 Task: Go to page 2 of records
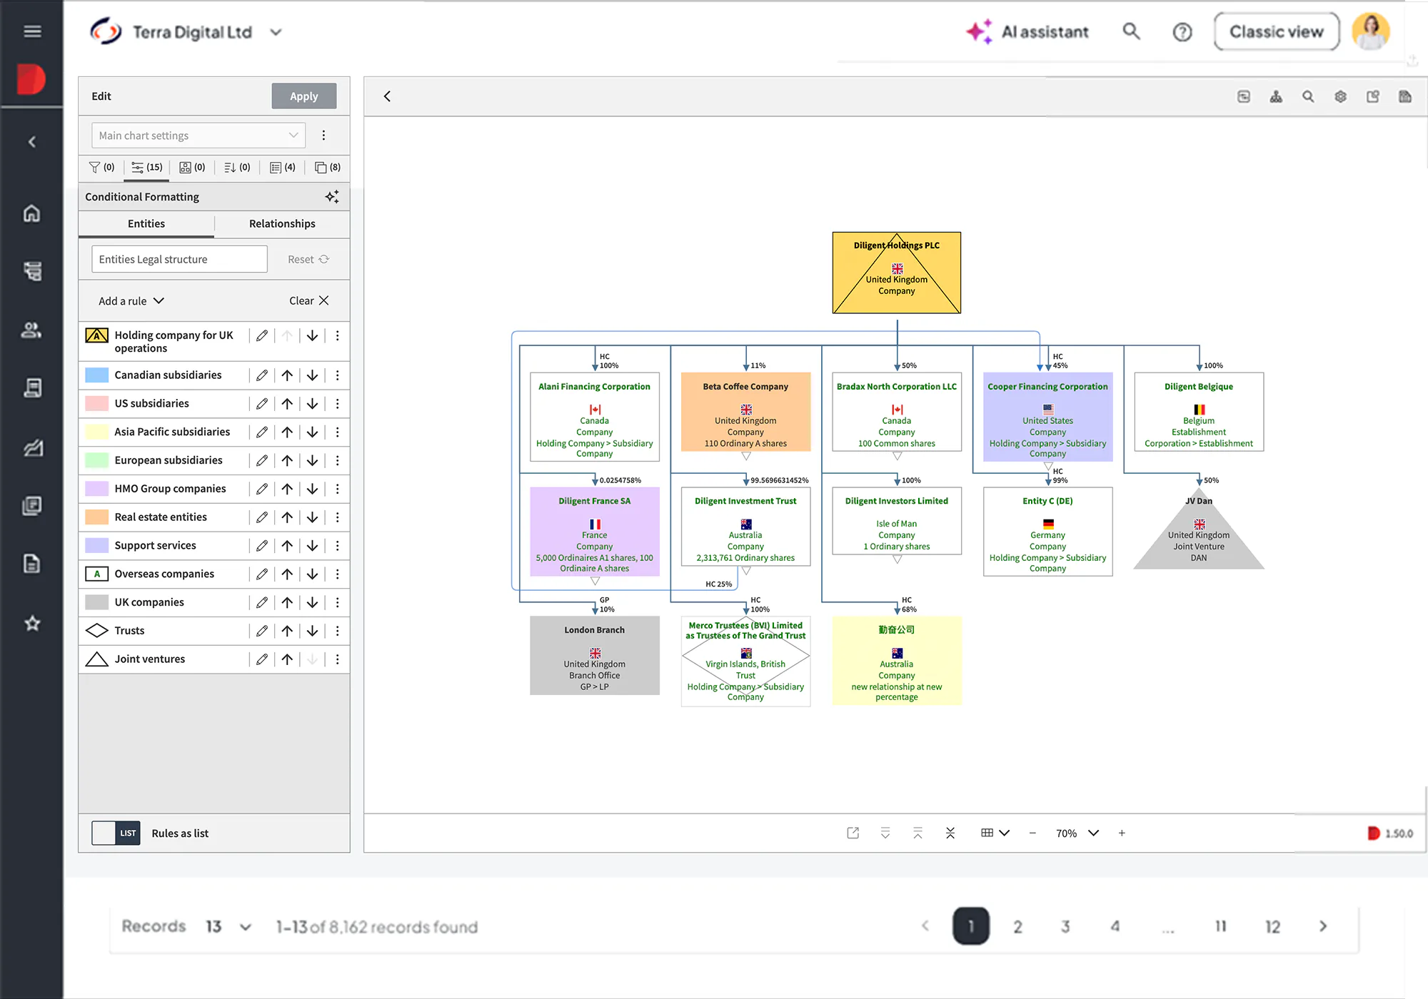pyautogui.click(x=1017, y=926)
